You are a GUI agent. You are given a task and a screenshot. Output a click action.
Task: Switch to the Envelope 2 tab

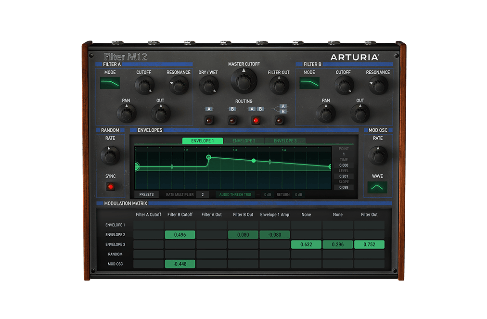tap(243, 141)
